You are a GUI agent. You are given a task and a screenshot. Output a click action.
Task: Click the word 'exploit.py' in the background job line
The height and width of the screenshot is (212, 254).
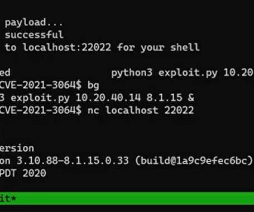pyautogui.click(x=40, y=98)
